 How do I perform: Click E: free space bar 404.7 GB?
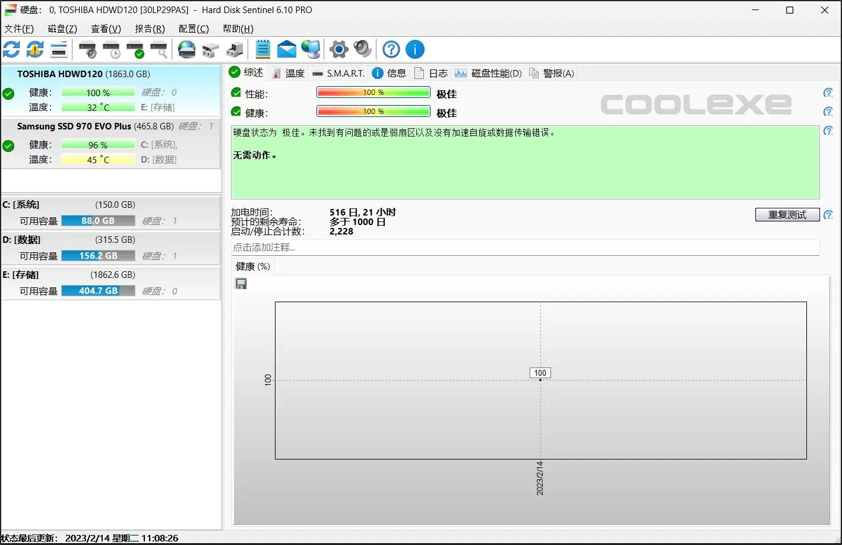pos(98,291)
